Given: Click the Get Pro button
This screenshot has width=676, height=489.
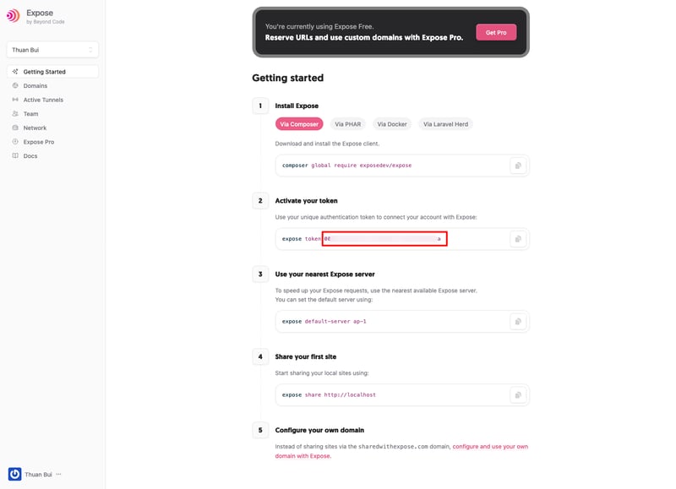Looking at the screenshot, I should point(496,32).
